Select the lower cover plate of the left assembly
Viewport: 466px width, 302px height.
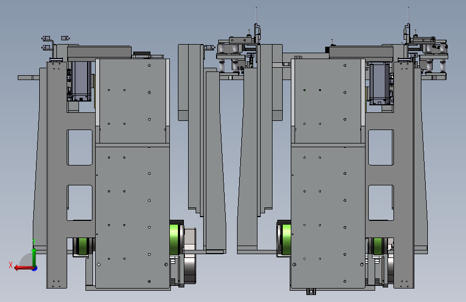[133, 217]
